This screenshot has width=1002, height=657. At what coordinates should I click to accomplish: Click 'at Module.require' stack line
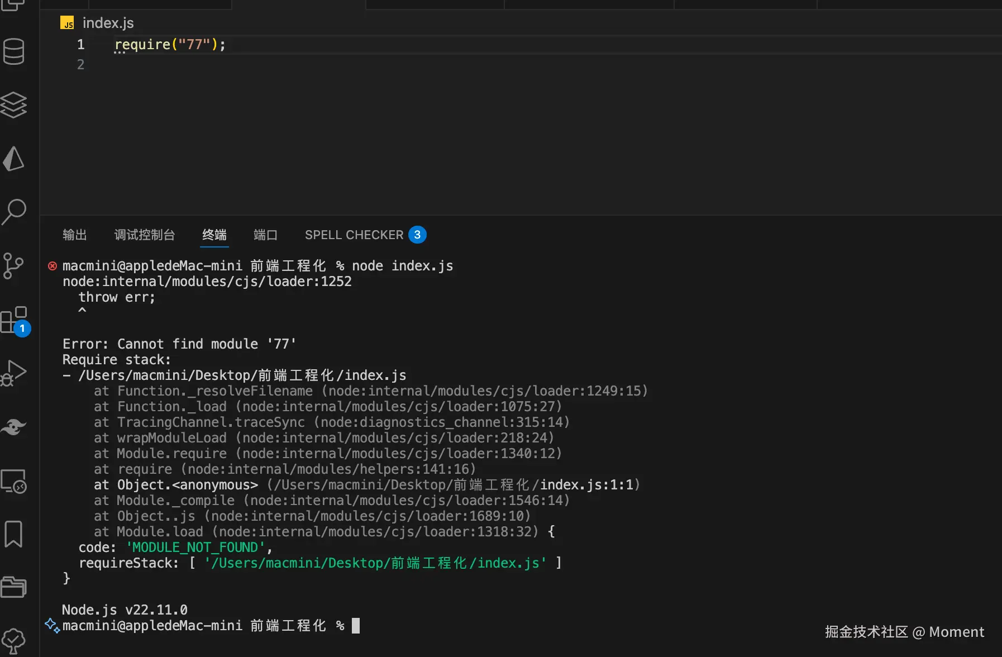point(328,454)
